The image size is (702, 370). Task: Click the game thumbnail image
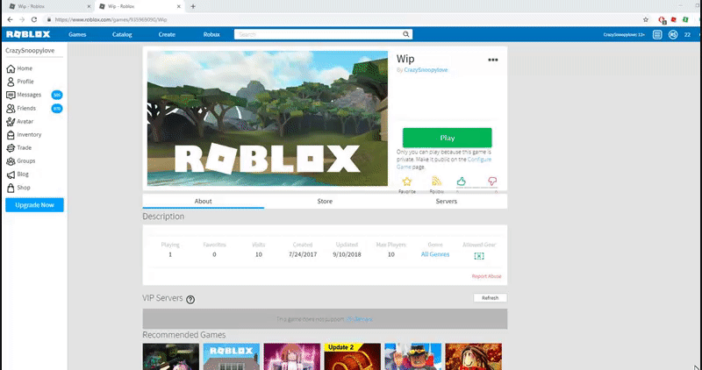pos(268,118)
